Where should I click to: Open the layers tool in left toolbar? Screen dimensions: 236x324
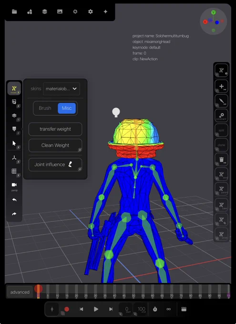tap(14, 115)
